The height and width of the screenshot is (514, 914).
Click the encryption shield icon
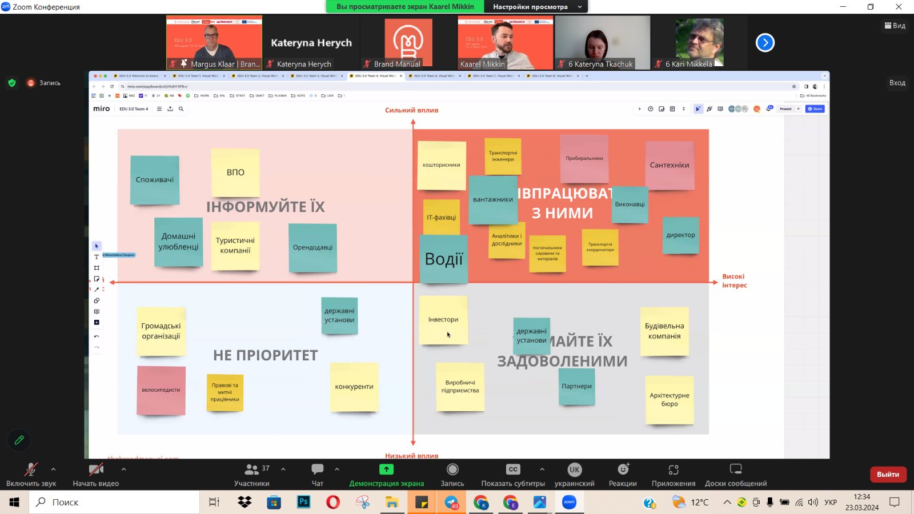tap(12, 83)
